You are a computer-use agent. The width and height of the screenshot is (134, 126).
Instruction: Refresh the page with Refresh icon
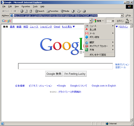[x=26, y=11]
